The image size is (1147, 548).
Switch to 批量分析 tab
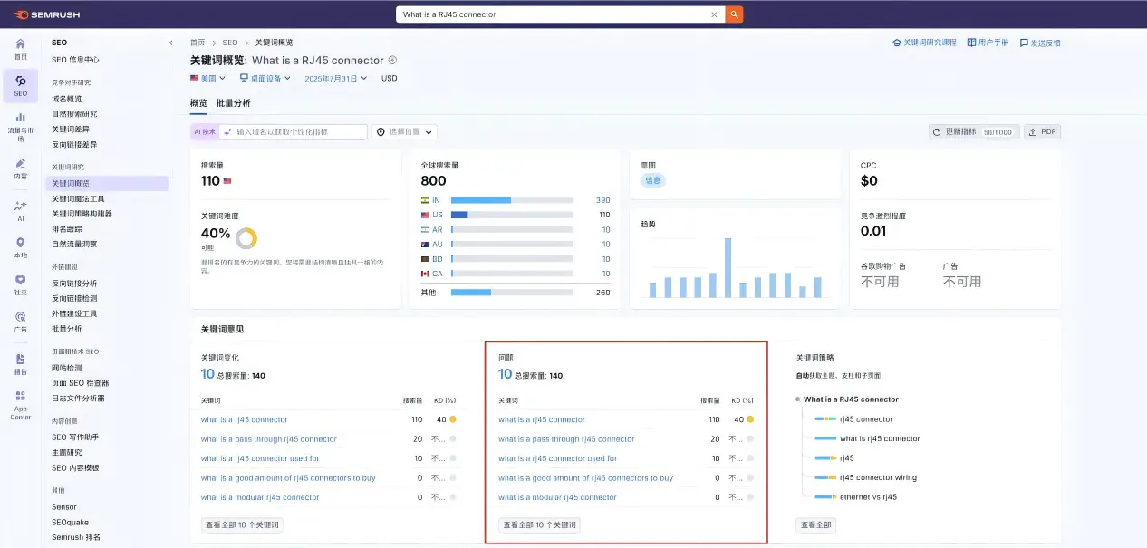[x=233, y=103]
